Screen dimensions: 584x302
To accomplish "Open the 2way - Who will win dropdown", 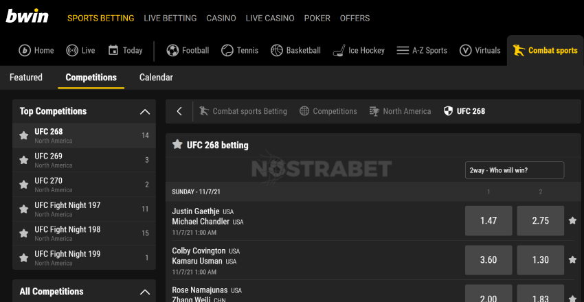I will pyautogui.click(x=515, y=170).
